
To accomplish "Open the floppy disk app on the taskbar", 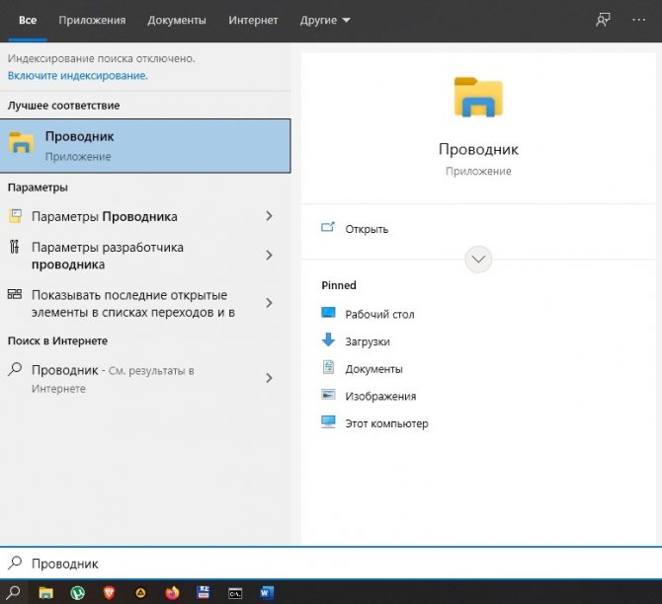I will (x=204, y=592).
